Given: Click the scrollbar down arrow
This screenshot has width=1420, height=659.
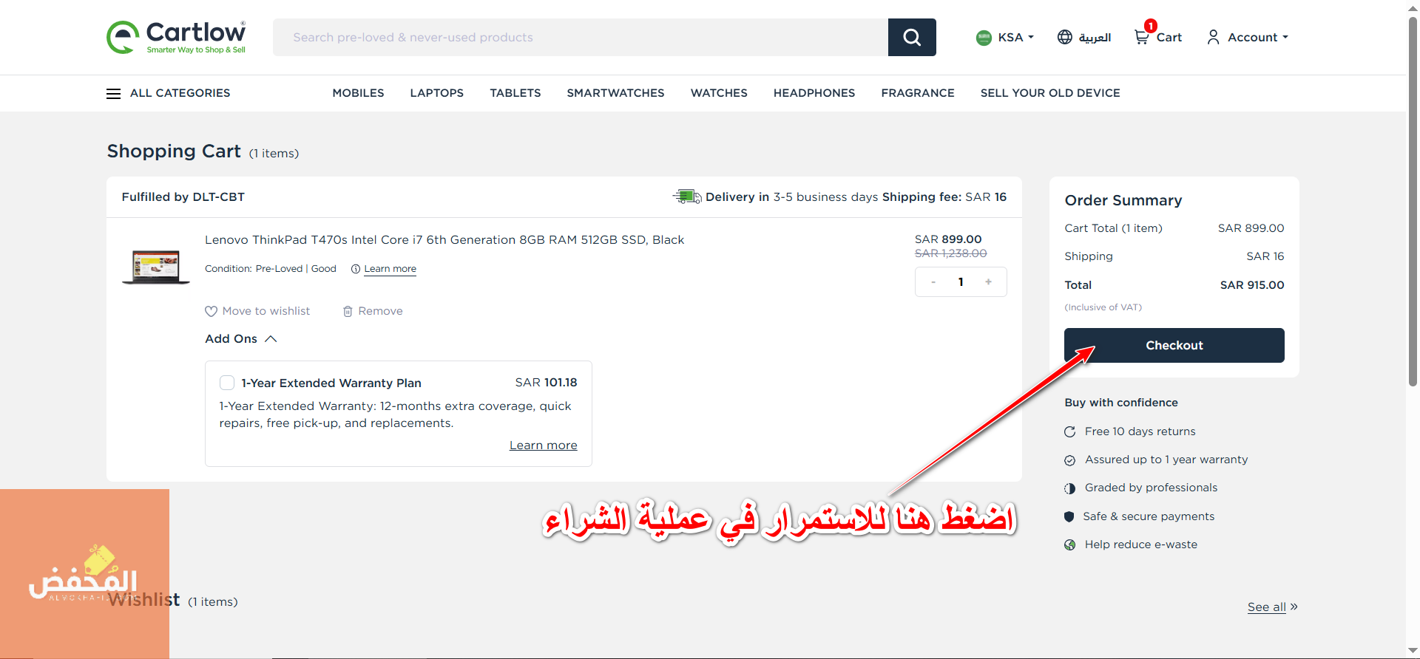Looking at the screenshot, I should (1413, 651).
